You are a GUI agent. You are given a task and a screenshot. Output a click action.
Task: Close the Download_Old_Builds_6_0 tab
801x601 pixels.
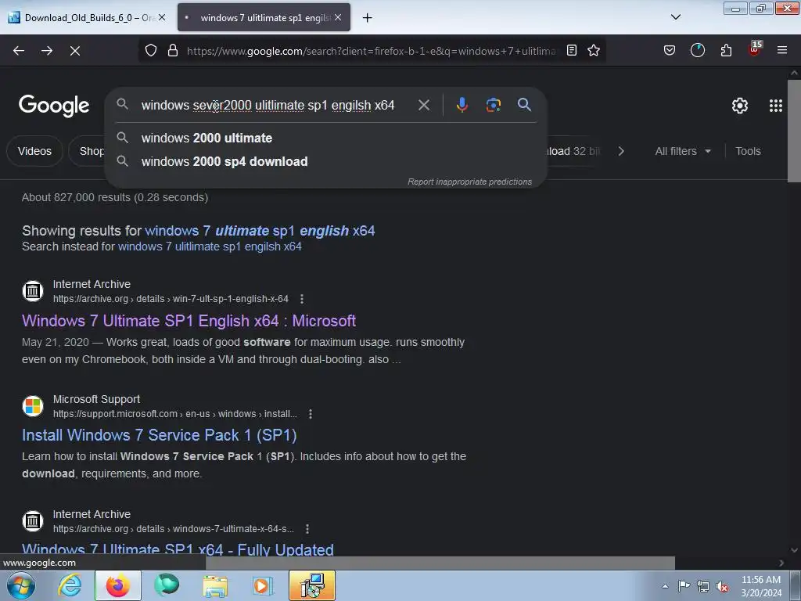161,17
